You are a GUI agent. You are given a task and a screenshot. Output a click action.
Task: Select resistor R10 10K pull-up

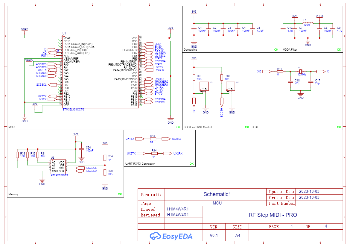(x=222, y=77)
